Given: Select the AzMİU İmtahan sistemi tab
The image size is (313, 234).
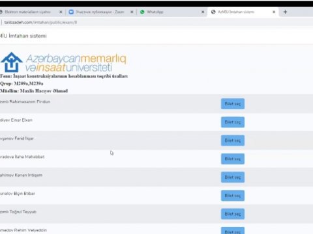Looking at the screenshot, I should [x=243, y=12].
